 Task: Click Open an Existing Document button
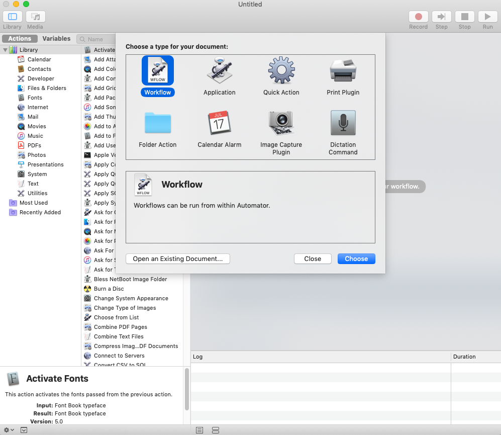[x=178, y=259]
